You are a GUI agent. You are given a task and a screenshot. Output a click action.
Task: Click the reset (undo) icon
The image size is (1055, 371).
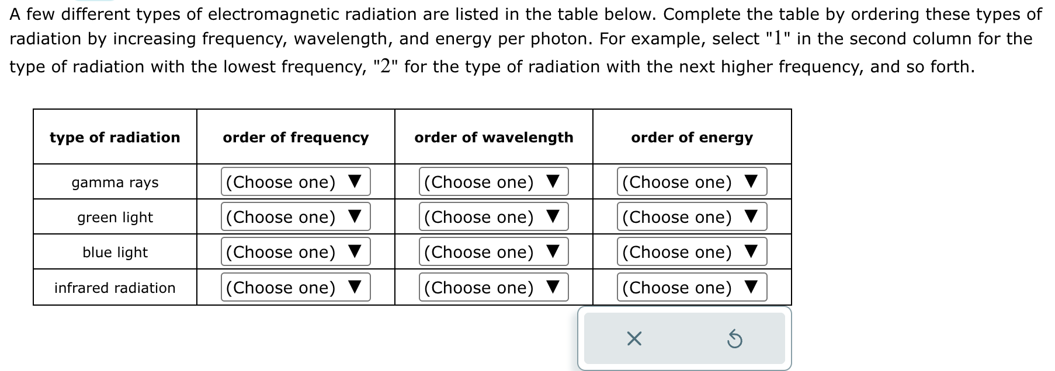735,338
